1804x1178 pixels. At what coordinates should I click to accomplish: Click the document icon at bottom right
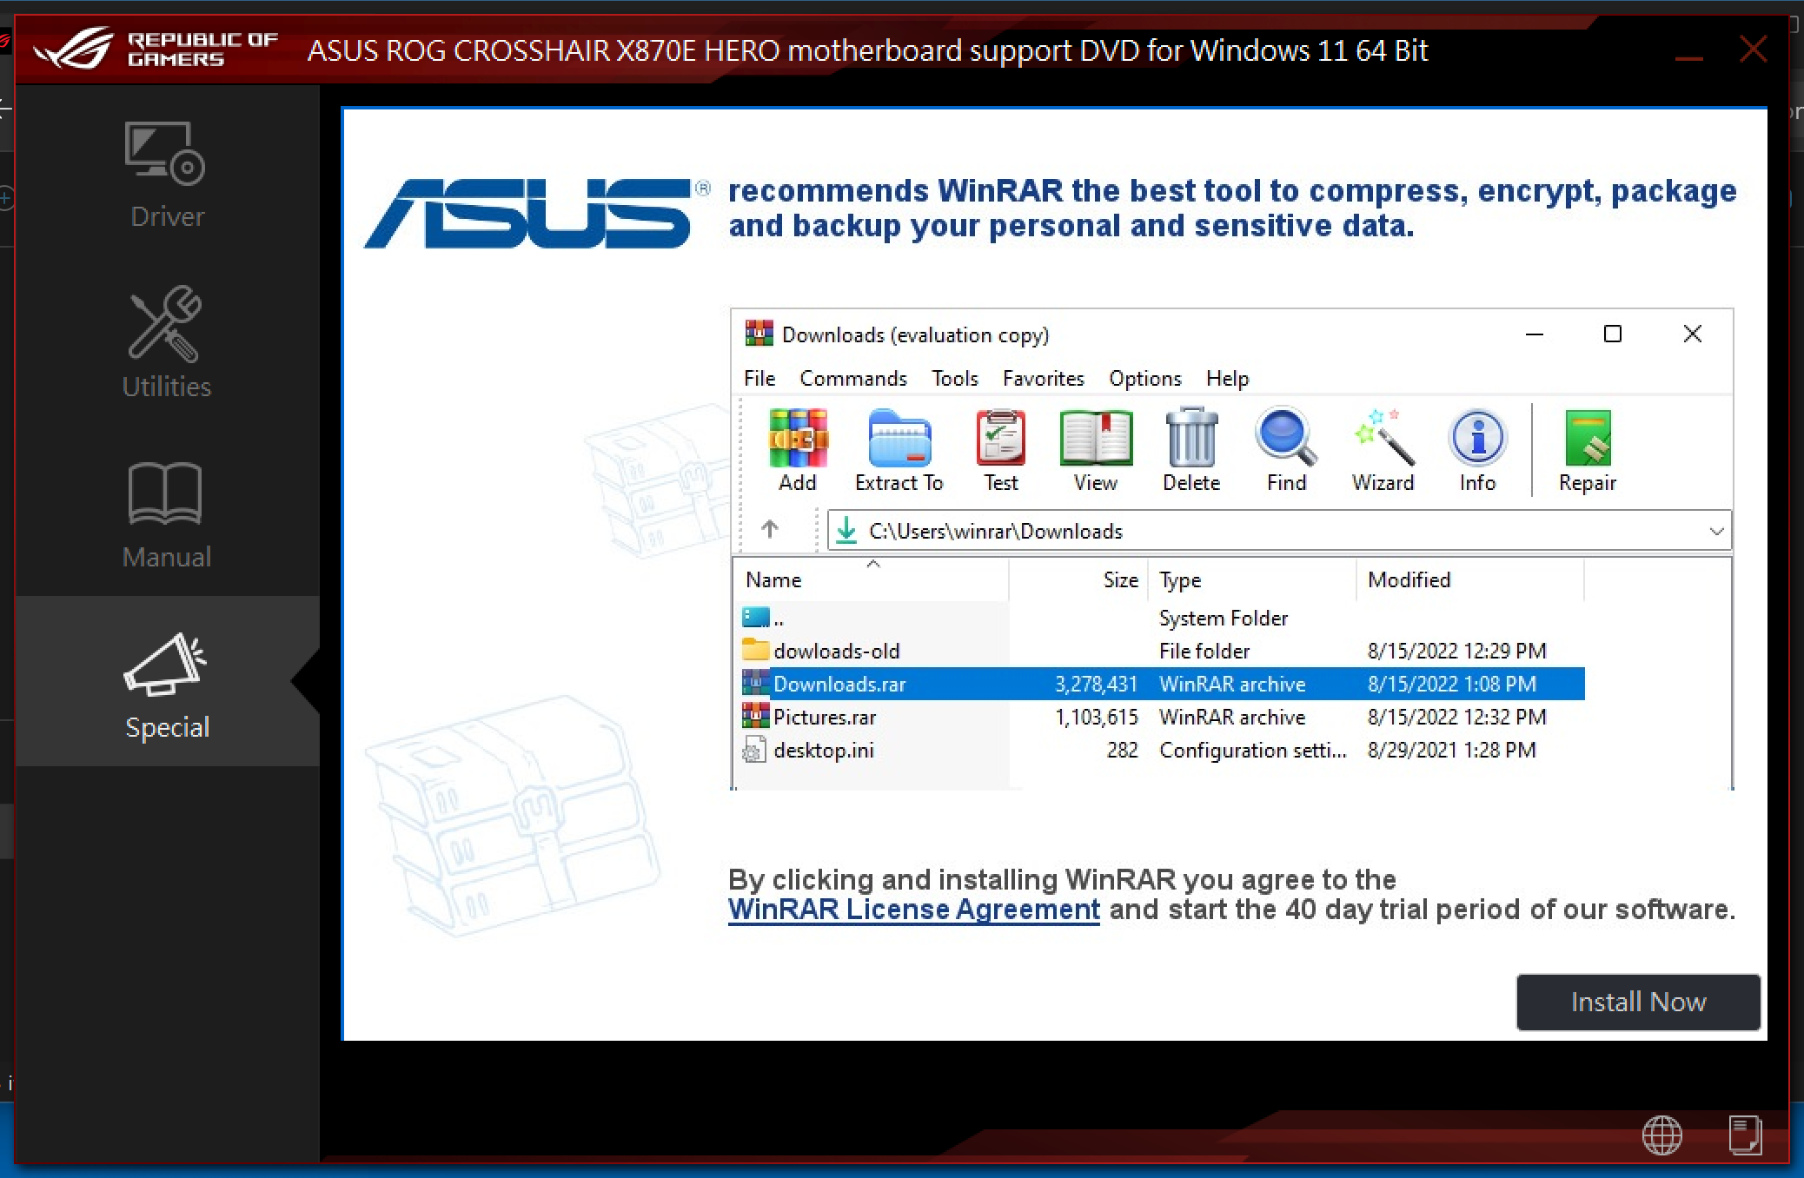[1744, 1135]
